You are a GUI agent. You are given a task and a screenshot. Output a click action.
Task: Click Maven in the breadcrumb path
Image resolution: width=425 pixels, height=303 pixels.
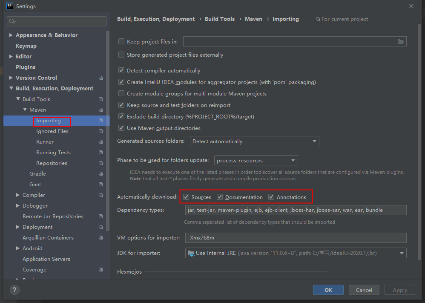(254, 19)
